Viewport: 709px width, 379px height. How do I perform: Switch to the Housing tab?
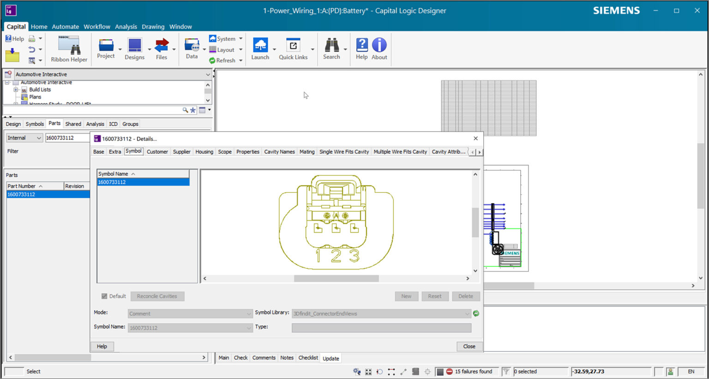[204, 151]
